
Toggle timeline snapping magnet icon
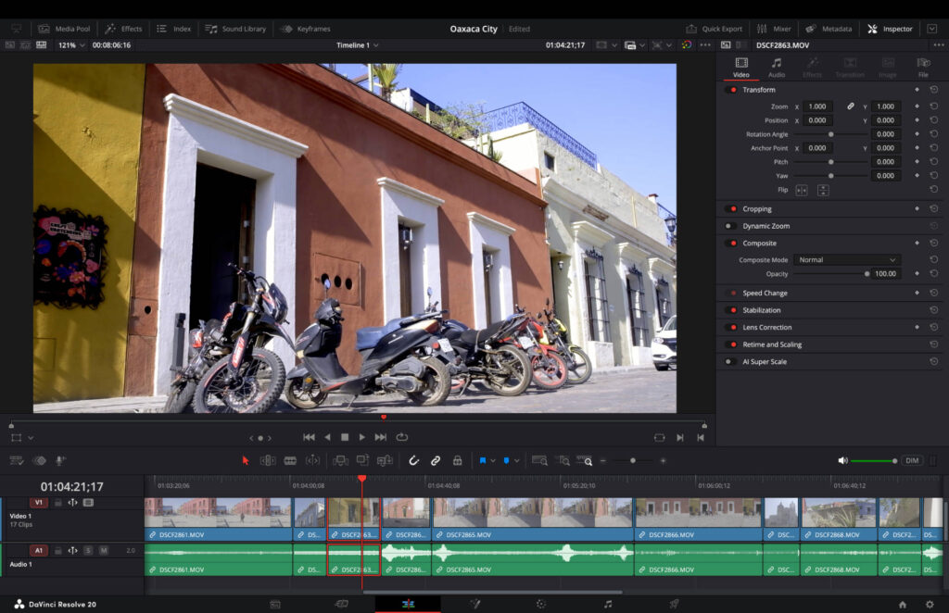[414, 460]
